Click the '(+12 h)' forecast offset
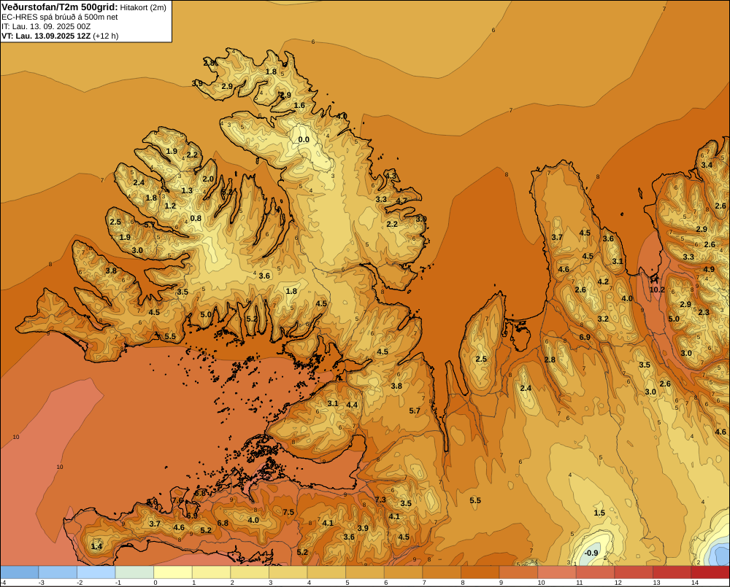 [106, 36]
